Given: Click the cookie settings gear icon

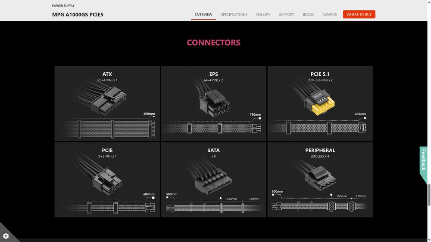Looking at the screenshot, I should (6, 236).
